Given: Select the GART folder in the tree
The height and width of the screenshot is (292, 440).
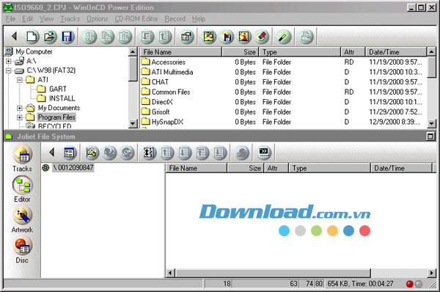Looking at the screenshot, I should [x=57, y=89].
